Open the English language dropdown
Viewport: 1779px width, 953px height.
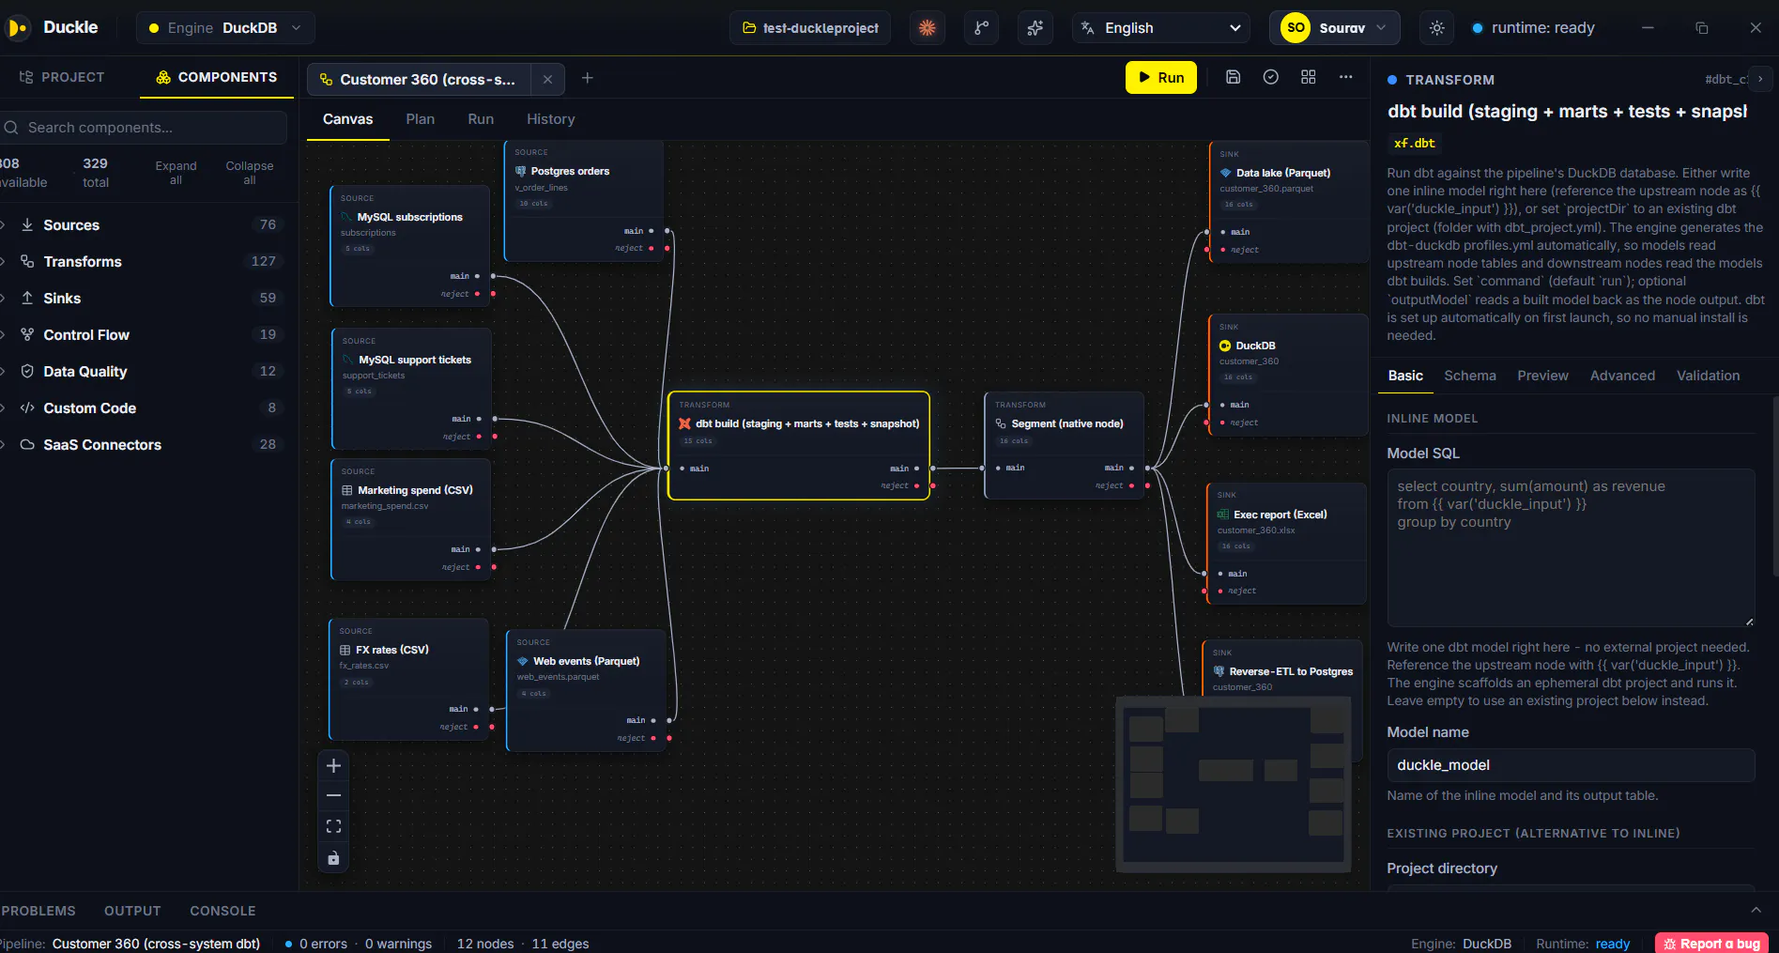(x=1161, y=28)
